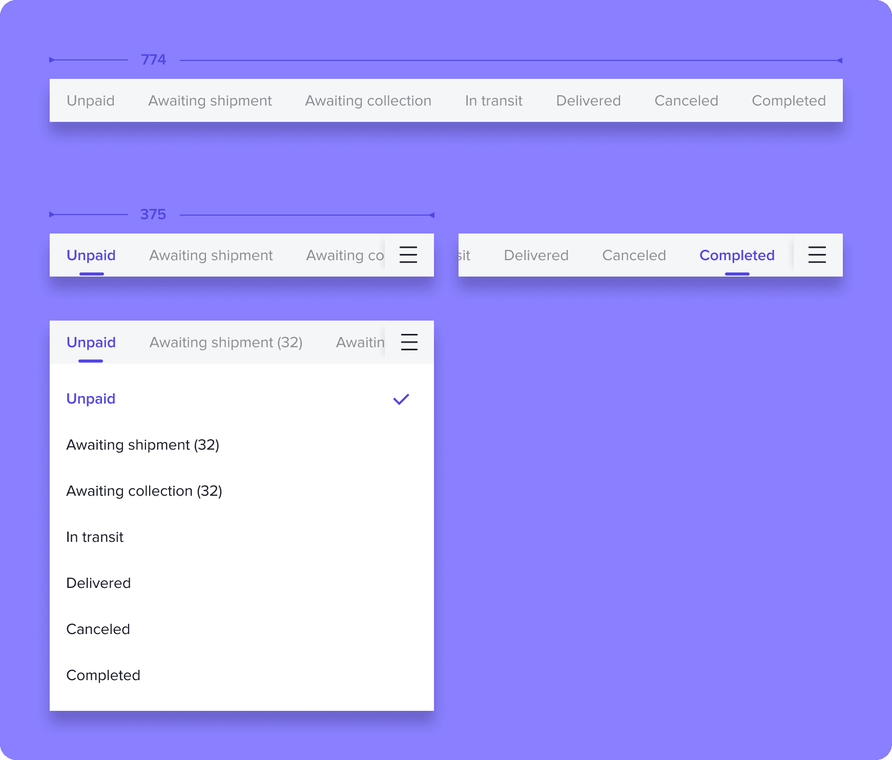Switch to Awaiting shipment in the 774-wide bar

click(x=210, y=100)
